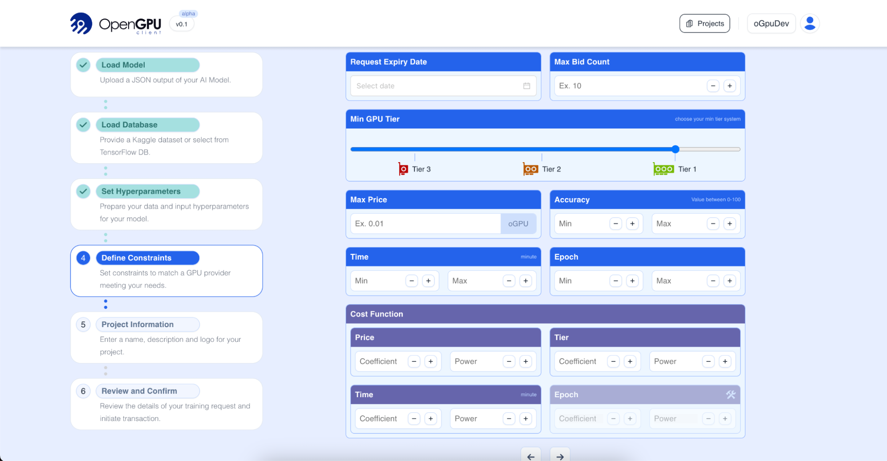Screen dimensions: 887x461
Task: Increment the Epoch Max value
Action: point(729,281)
